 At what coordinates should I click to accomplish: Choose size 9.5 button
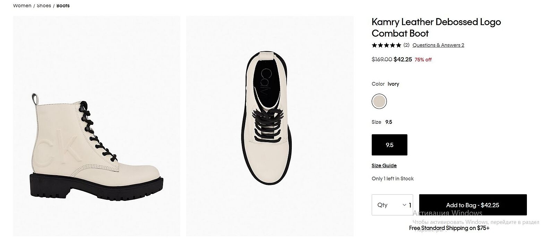[389, 145]
